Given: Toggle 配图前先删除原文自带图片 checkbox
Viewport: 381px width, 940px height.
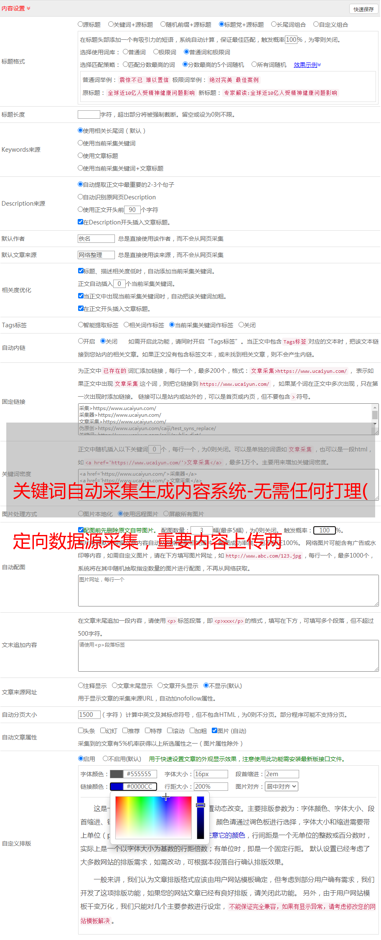Looking at the screenshot, I should (x=81, y=530).
